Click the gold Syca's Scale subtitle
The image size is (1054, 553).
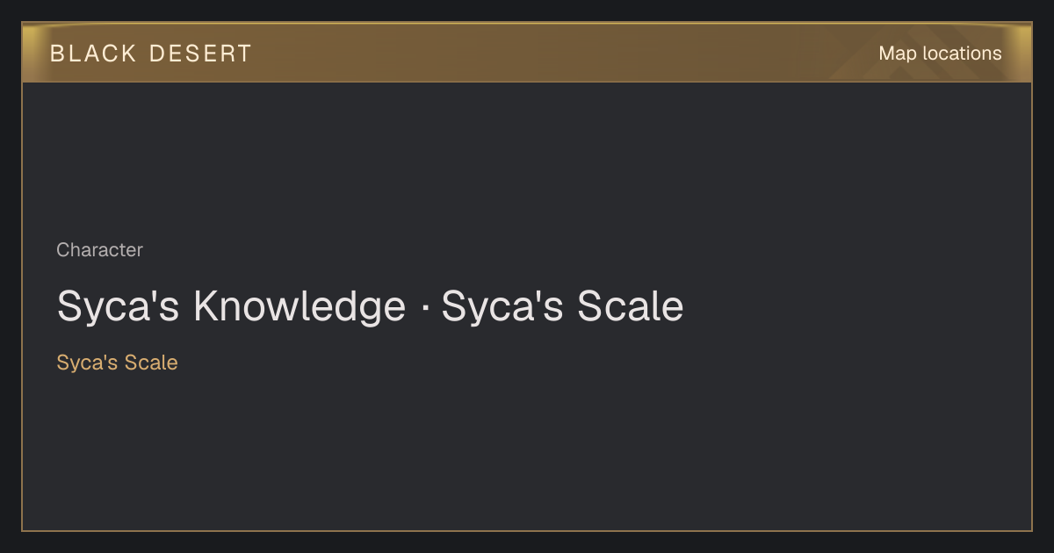tap(117, 363)
